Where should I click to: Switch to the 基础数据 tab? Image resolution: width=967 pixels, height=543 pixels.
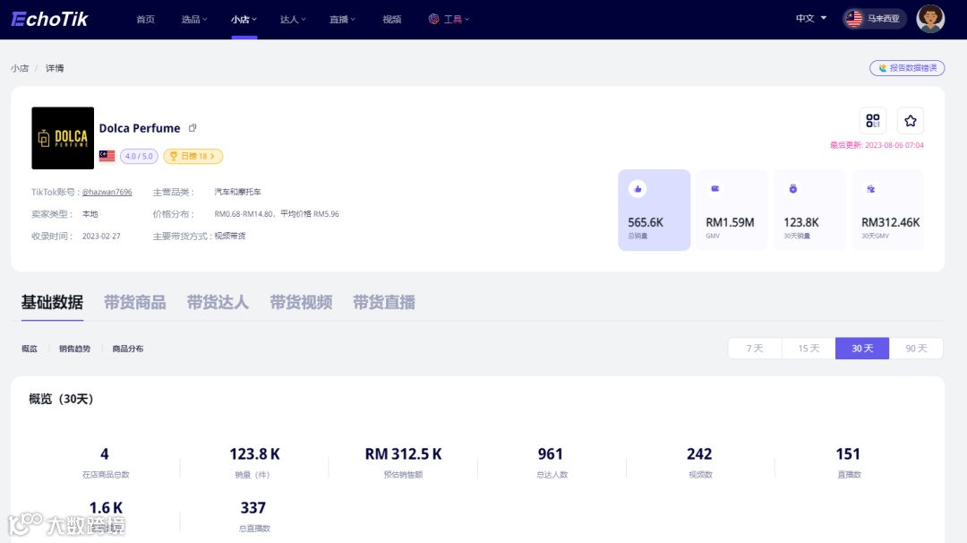(x=53, y=302)
